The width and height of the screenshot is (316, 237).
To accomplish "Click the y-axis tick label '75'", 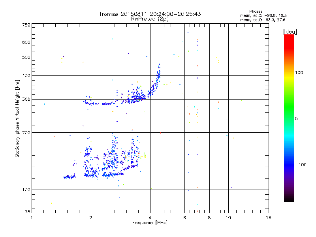I will pos(28,212).
